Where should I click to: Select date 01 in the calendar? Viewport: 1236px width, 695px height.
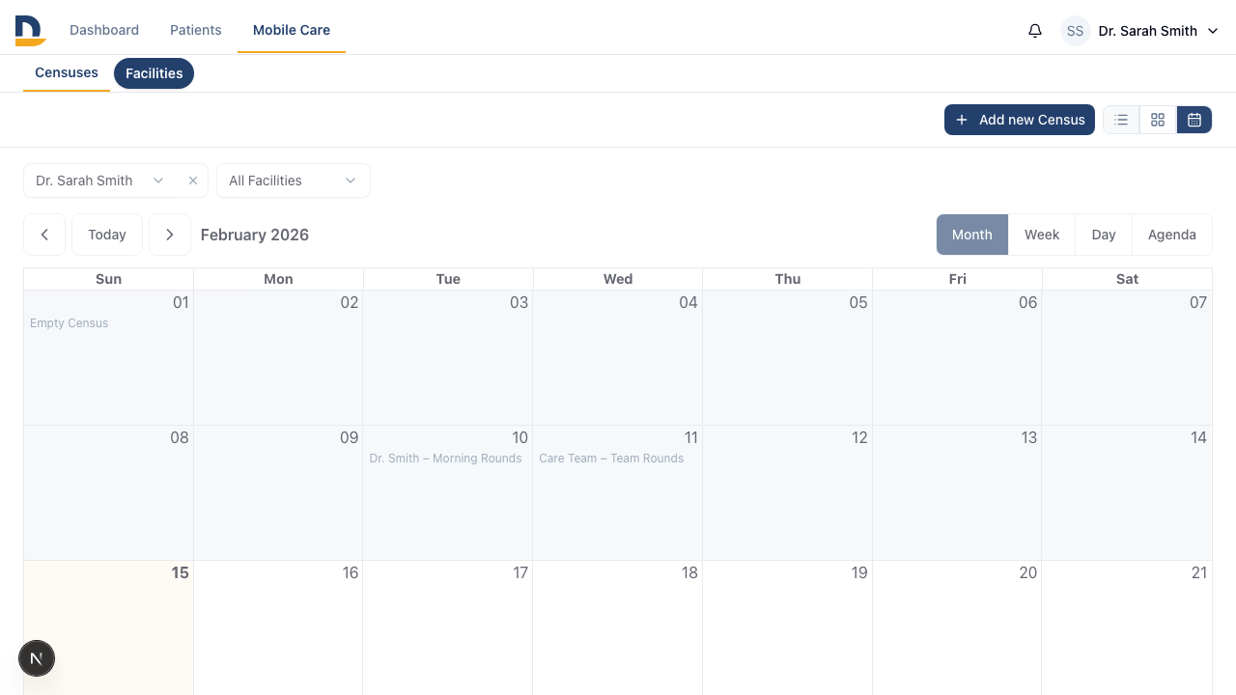coord(181,302)
